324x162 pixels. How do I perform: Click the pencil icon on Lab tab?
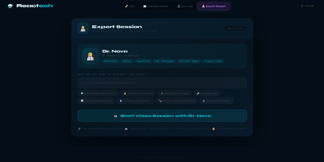pyautogui.click(x=127, y=6)
